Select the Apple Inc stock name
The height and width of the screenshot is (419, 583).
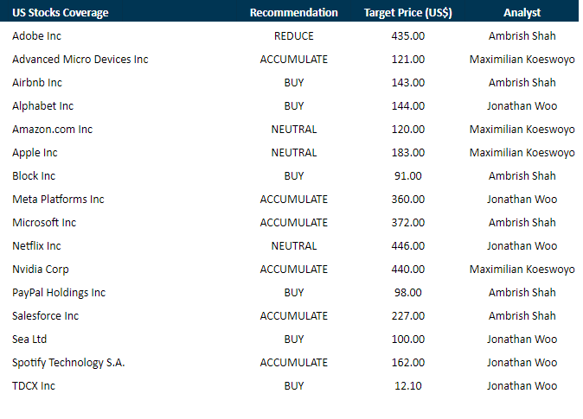[x=35, y=153]
